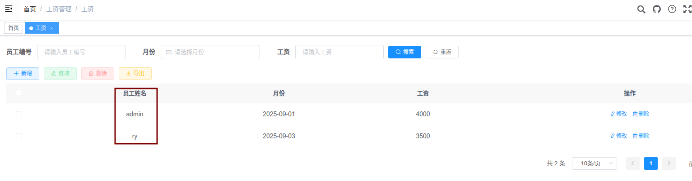
Task: Check the checkbox for the ry row
Action: tap(19, 136)
